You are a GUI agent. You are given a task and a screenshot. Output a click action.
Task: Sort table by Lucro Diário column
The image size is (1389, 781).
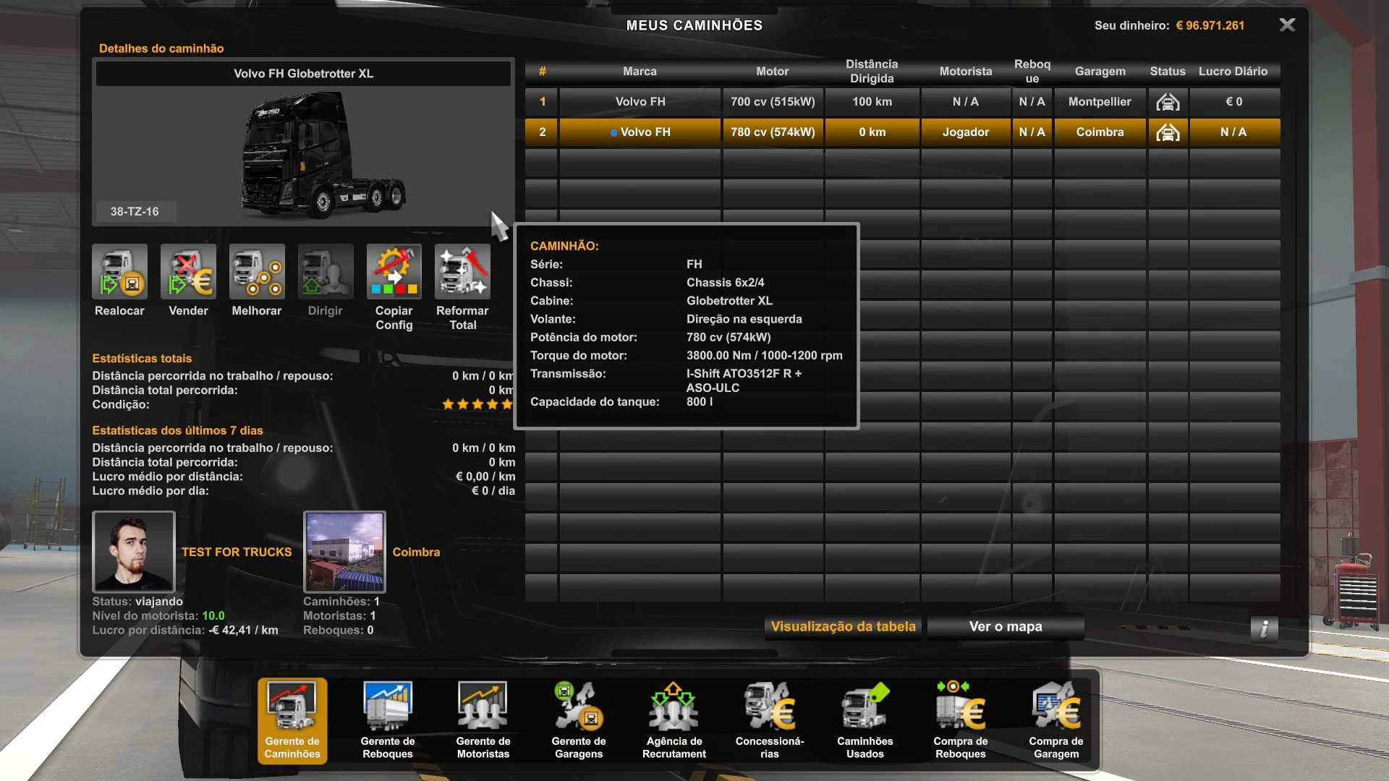pyautogui.click(x=1233, y=71)
